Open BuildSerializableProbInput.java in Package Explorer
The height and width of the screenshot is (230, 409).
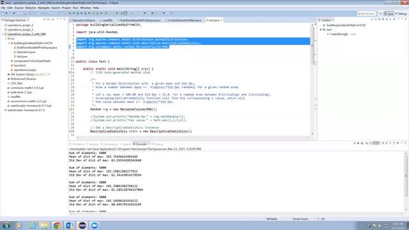(36, 47)
